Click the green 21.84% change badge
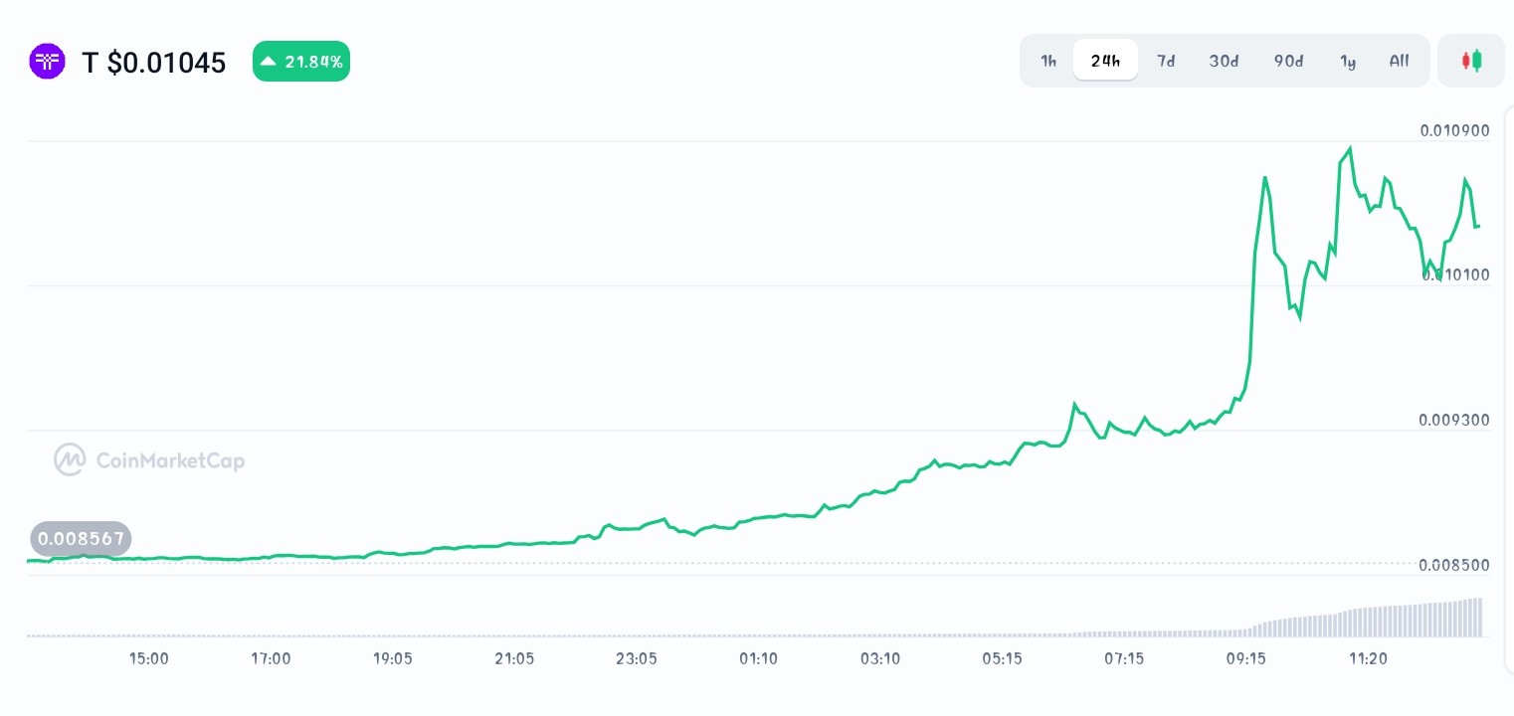1514x716 pixels. [x=301, y=62]
